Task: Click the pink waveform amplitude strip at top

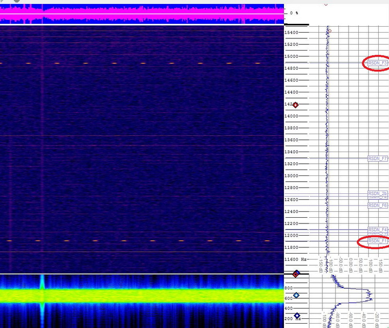Action: click(x=142, y=14)
